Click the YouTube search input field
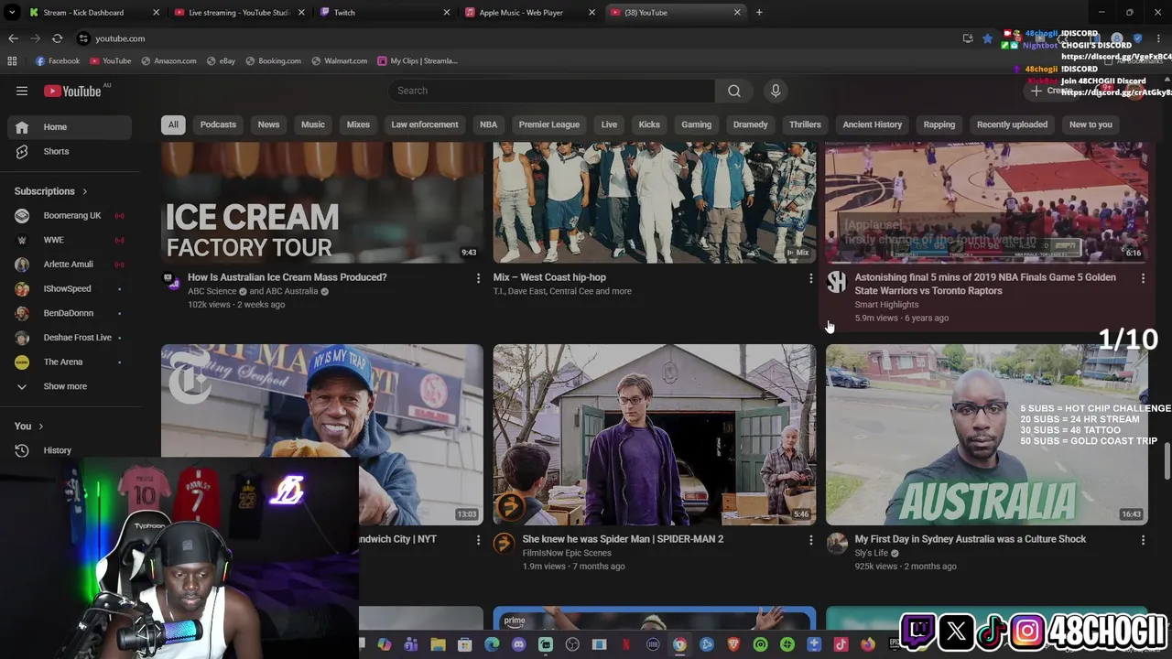The width and height of the screenshot is (1172, 659). coord(551,91)
